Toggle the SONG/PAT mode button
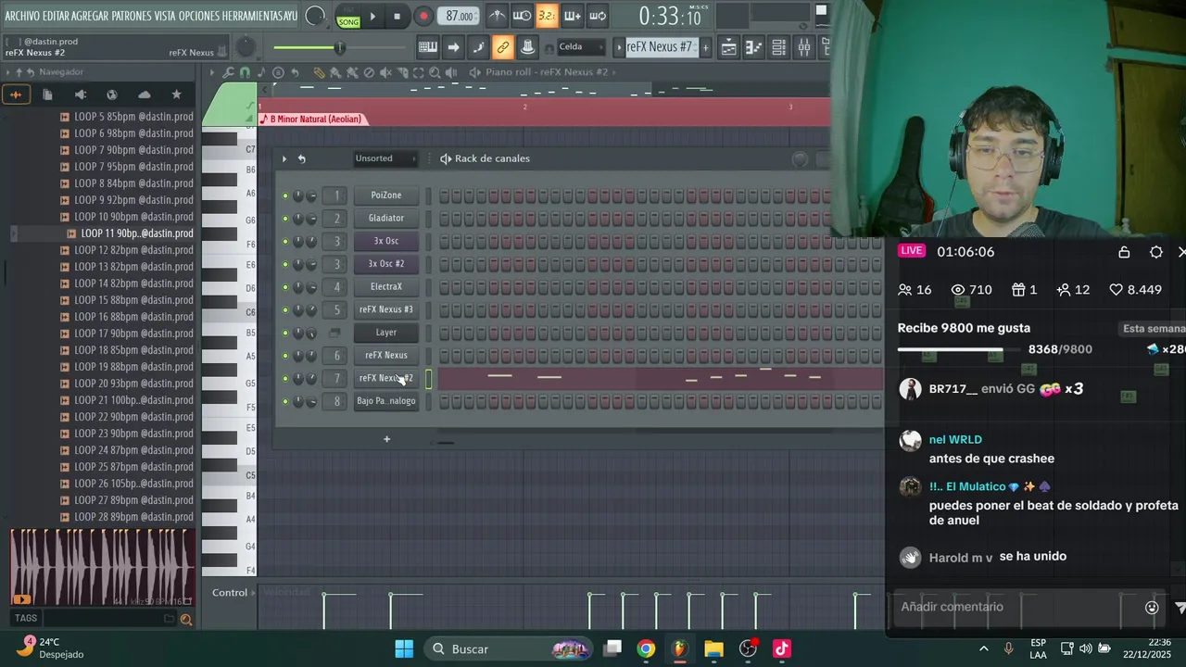1186x667 pixels. (x=348, y=18)
